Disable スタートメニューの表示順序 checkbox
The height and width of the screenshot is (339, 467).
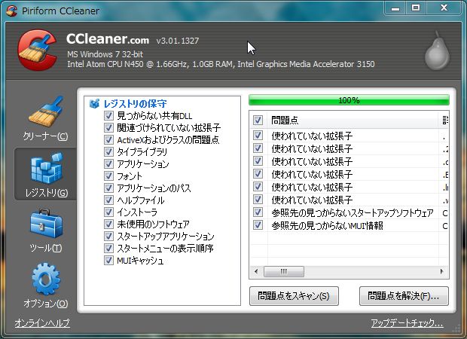(x=108, y=248)
